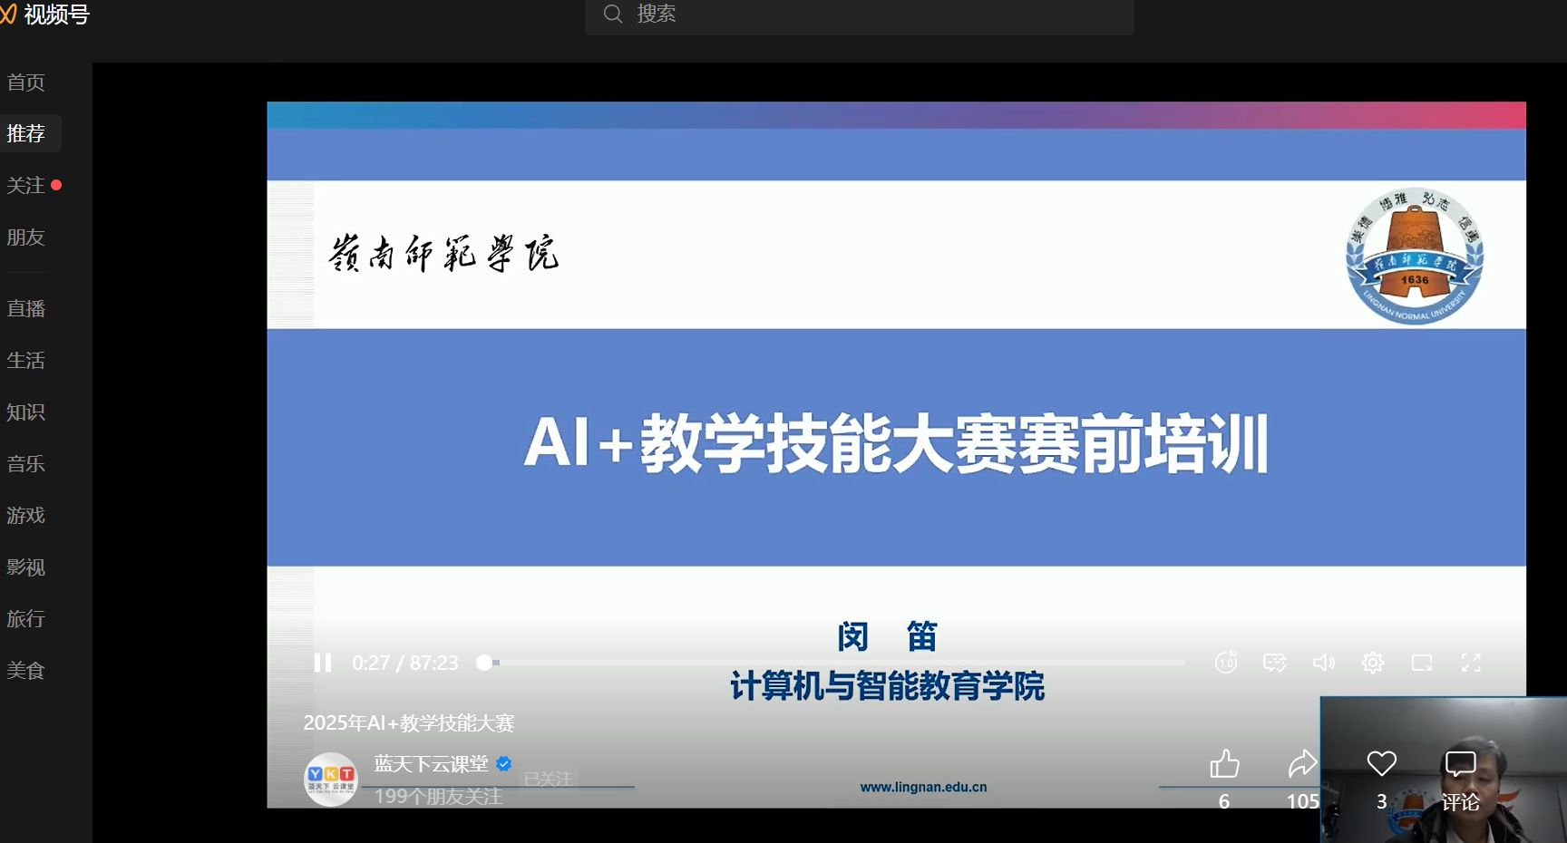Share the video using arrow icon
The width and height of the screenshot is (1567, 843).
[x=1302, y=764]
